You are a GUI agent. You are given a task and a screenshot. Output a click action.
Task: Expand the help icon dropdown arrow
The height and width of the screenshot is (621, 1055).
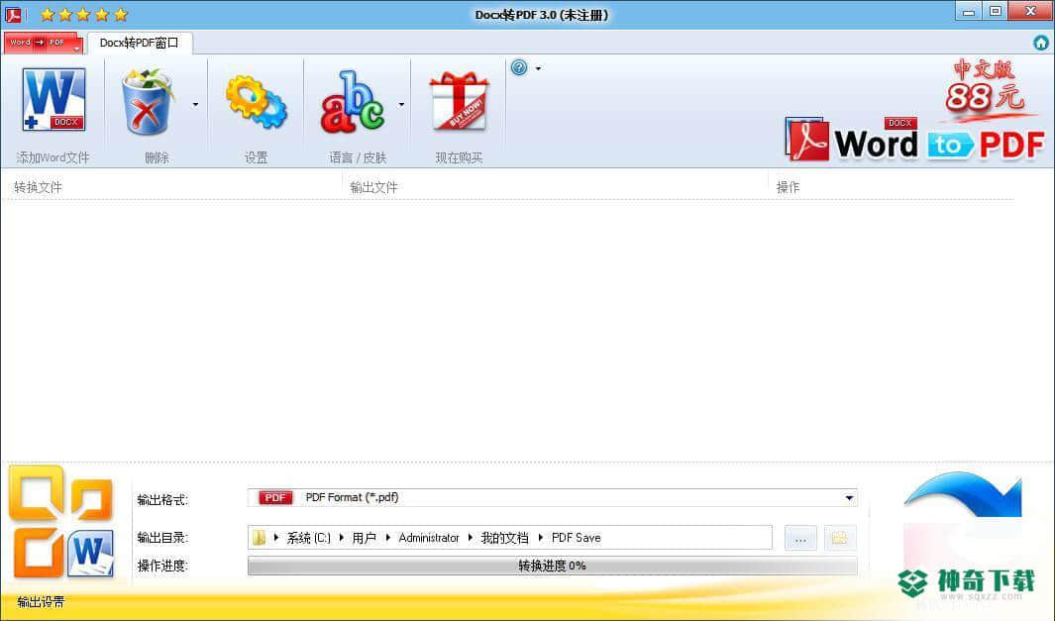[x=538, y=68]
